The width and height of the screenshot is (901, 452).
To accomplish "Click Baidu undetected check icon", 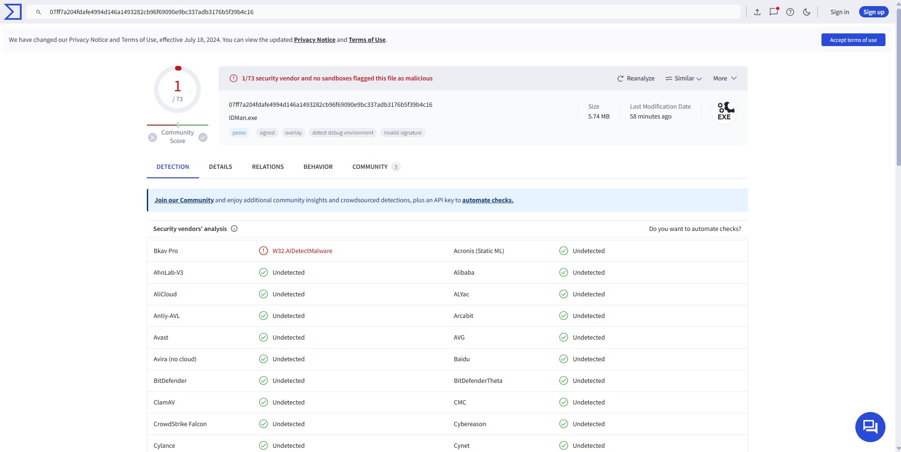I will coord(564,359).
